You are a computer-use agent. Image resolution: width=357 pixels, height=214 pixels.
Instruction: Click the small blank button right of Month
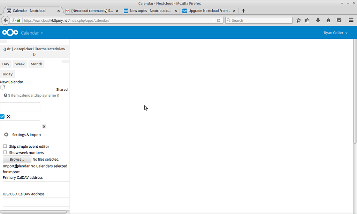(65, 61)
